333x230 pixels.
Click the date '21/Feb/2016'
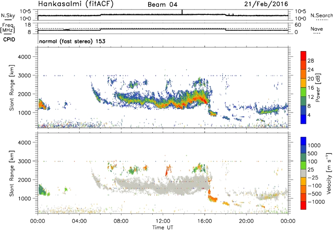(266, 4)
